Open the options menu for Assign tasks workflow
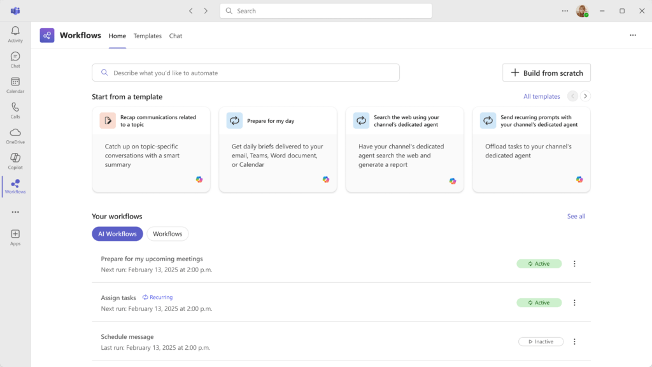652x367 pixels. [574, 303]
